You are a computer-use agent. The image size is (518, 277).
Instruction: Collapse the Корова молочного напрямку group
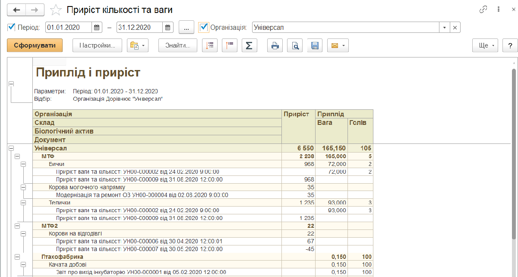23,187
